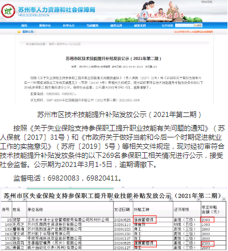This screenshot has width=228, height=251.
Task: Select the 中核苏阀科技实业股份有限公司 cell
Action: pos(70,239)
